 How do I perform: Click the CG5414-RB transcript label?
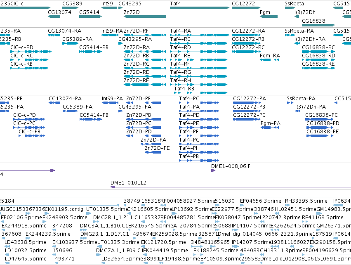(94, 47)
